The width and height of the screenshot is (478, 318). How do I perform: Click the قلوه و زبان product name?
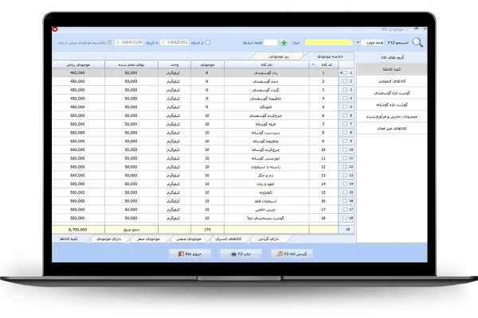click(x=265, y=184)
